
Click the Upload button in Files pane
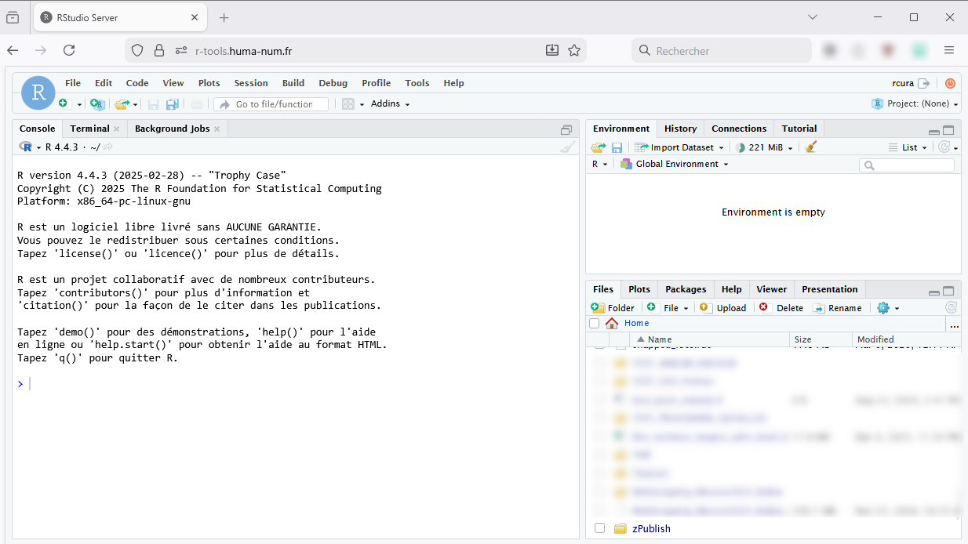[x=723, y=308]
